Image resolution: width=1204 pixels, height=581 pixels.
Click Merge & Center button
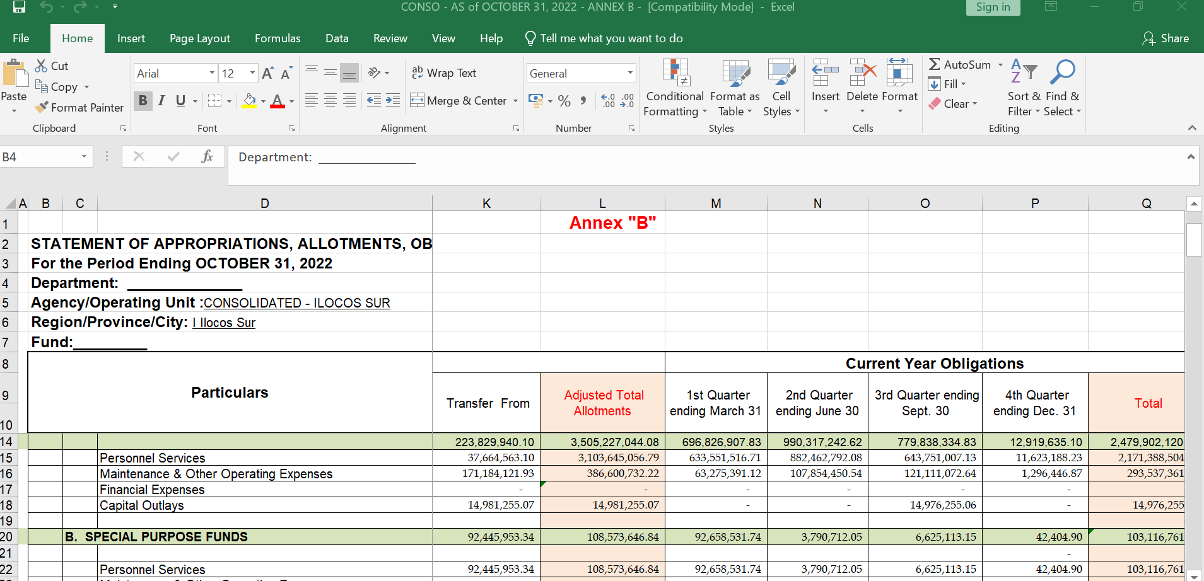(x=459, y=100)
